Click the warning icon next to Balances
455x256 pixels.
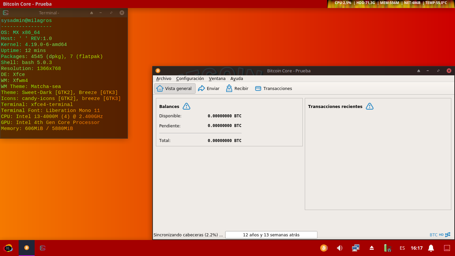[187, 106]
